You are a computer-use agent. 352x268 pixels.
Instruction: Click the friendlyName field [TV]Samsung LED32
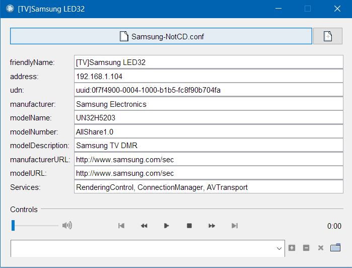click(208, 62)
